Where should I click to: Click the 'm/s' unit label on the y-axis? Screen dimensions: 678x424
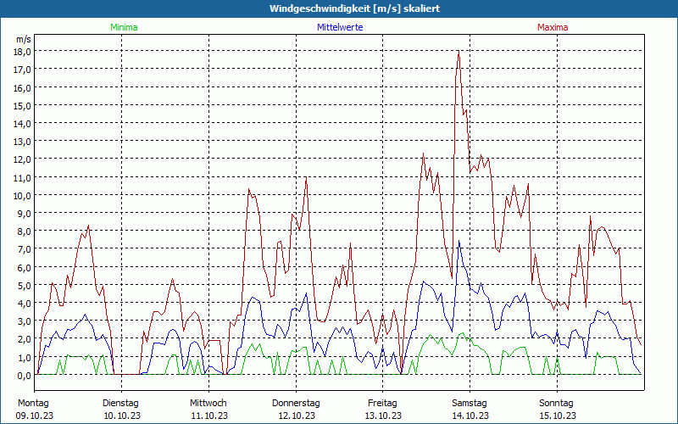tap(23, 39)
